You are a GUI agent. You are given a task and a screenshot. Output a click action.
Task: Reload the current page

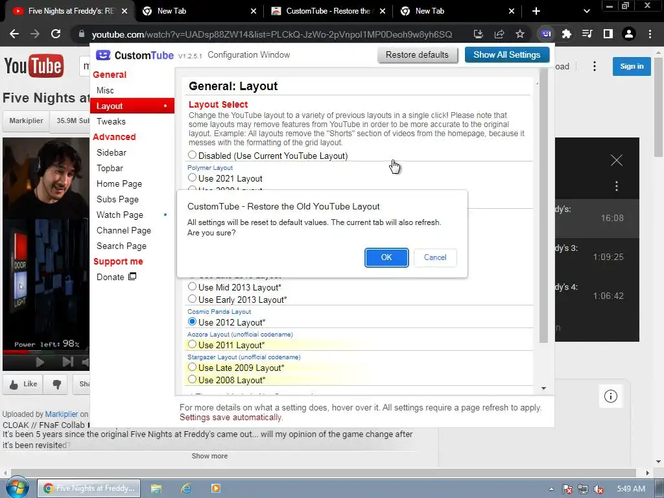coord(56,34)
